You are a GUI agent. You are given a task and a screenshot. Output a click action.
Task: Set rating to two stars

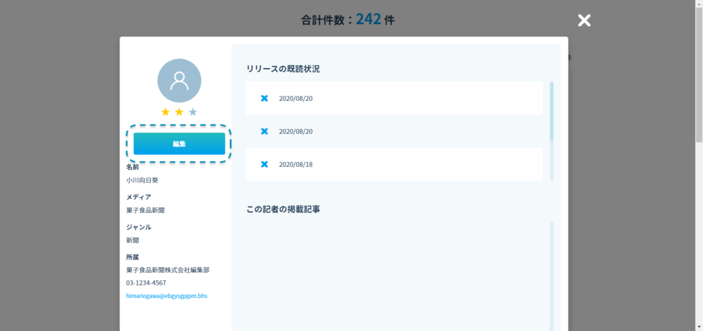click(x=179, y=112)
